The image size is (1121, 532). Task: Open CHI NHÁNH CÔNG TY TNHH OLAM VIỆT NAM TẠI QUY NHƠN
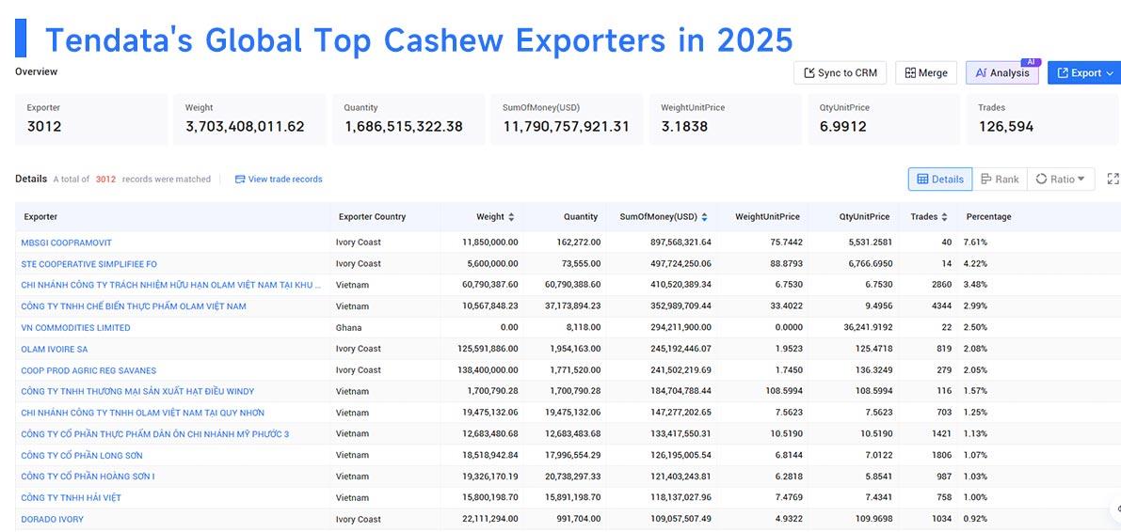(x=143, y=413)
